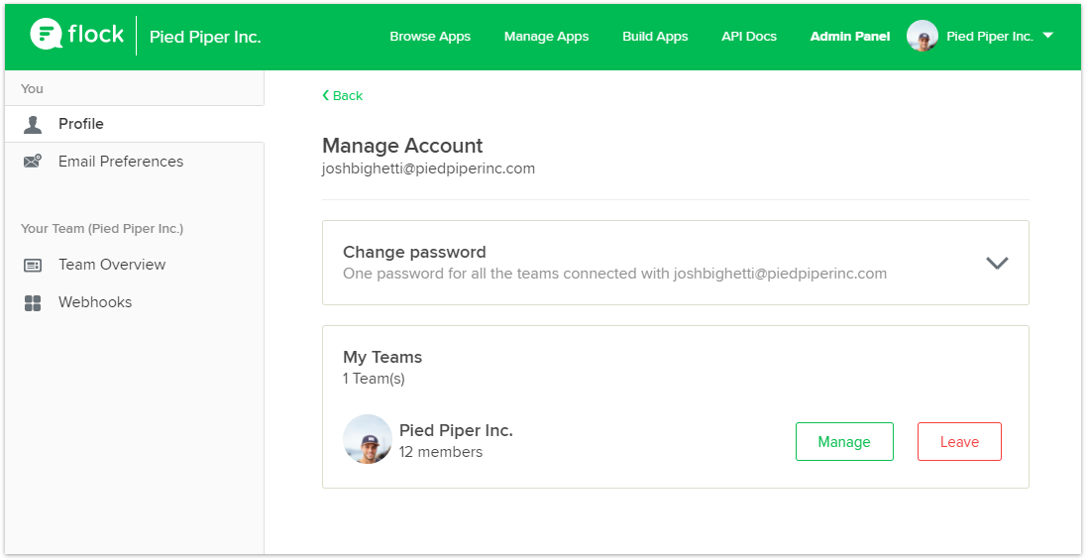Click the Change password heading
This screenshot has height=560, width=1086.
pyautogui.click(x=414, y=252)
